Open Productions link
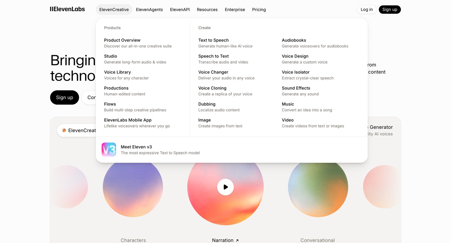Screen dimensions: 451x243 coord(125,91)
